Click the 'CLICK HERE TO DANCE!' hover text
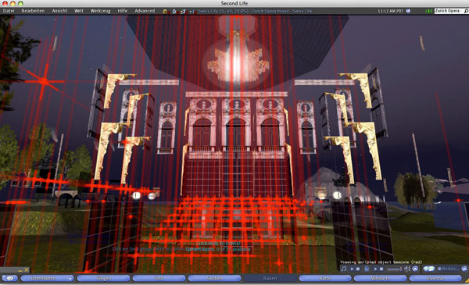 pyautogui.click(x=218, y=244)
